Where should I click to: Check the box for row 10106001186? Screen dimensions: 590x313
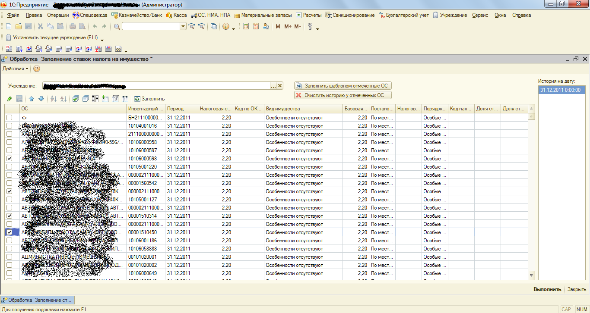pyautogui.click(x=9, y=241)
